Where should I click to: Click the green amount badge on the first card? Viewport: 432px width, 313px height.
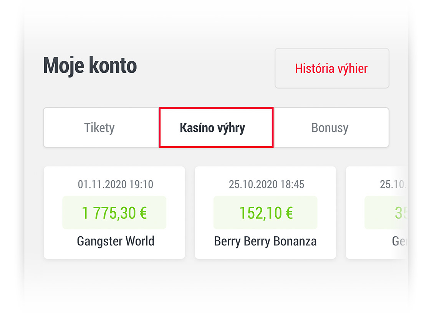click(114, 212)
